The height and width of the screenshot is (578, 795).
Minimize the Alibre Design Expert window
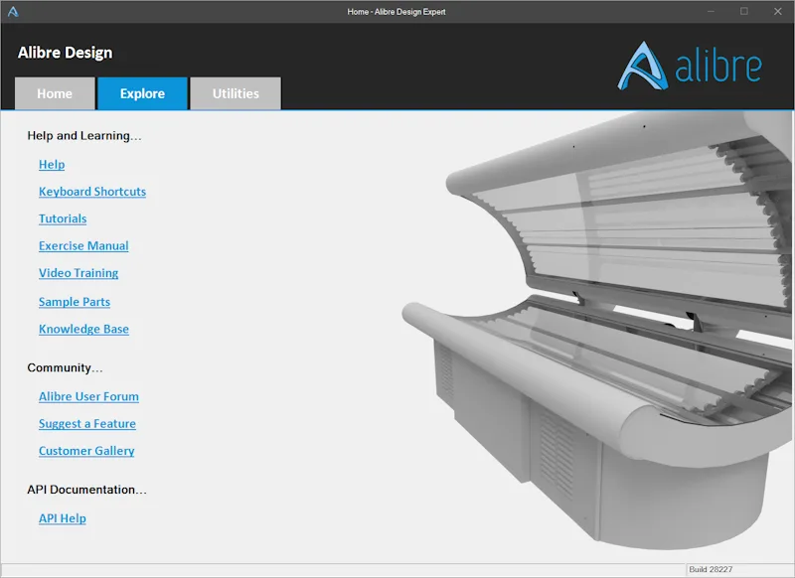point(711,11)
